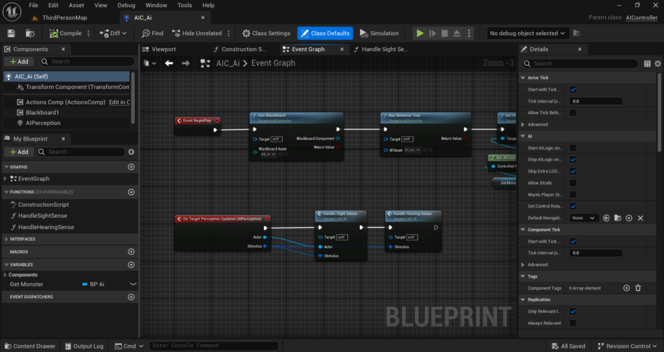Focus the console command input field
The height and width of the screenshot is (352, 664).
pos(213,346)
